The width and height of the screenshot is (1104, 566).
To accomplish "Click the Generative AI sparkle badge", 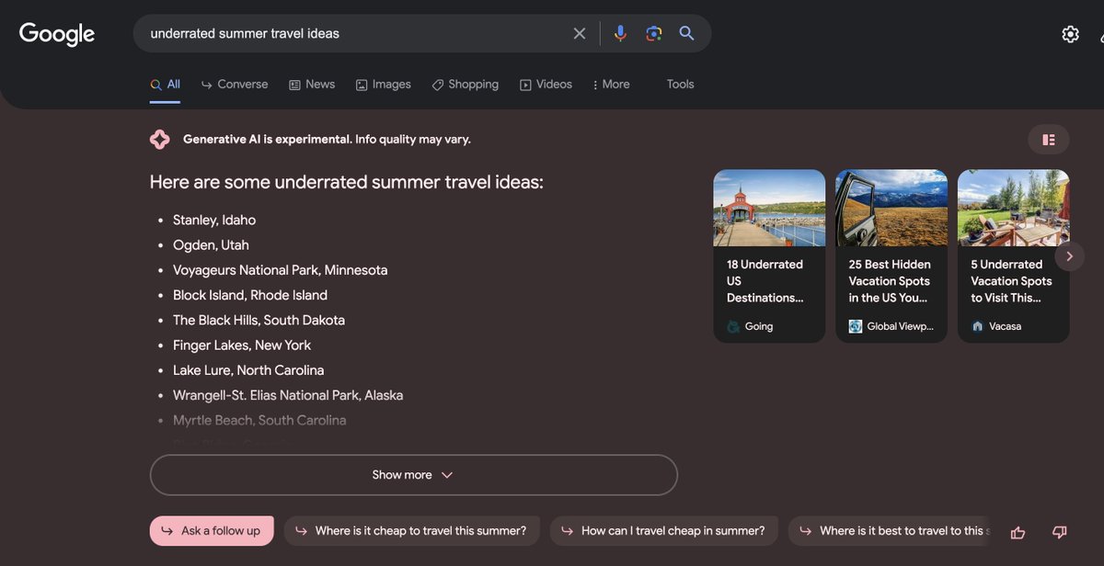I will 159,139.
